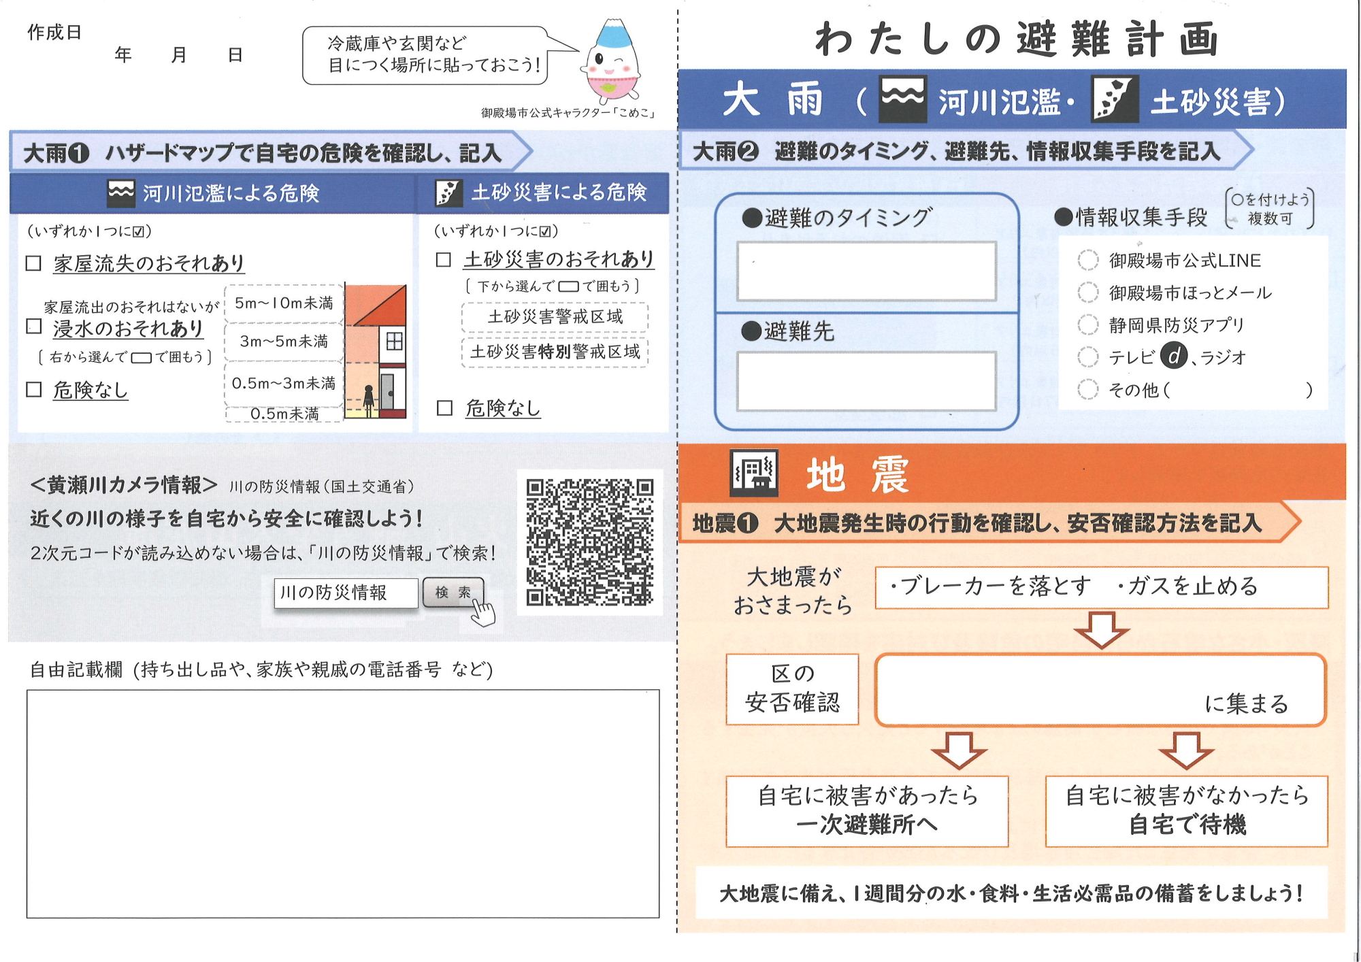Click the landslide icon beside 土砂災害 title

click(x=1114, y=99)
